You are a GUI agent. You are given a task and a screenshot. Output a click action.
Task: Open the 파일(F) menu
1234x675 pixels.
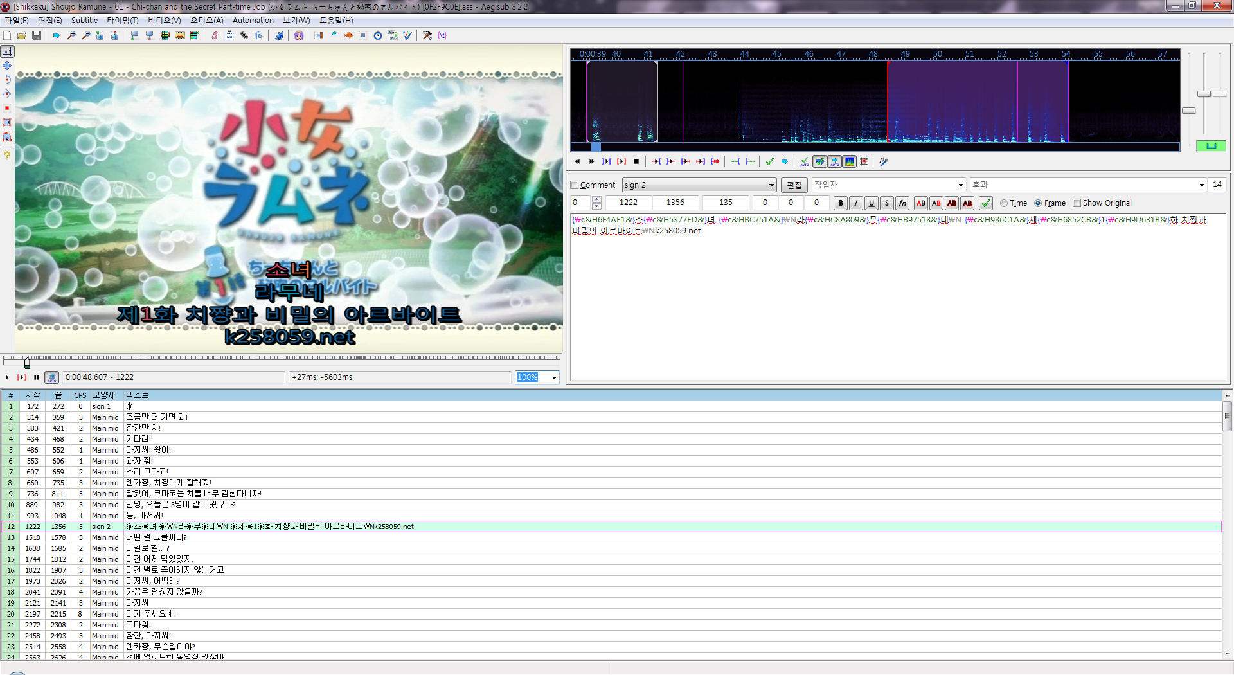17,21
